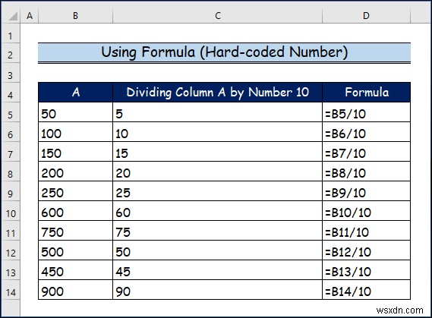Click formula cell '=B14/10'
Screen dimensions: 432x318
tap(367, 290)
